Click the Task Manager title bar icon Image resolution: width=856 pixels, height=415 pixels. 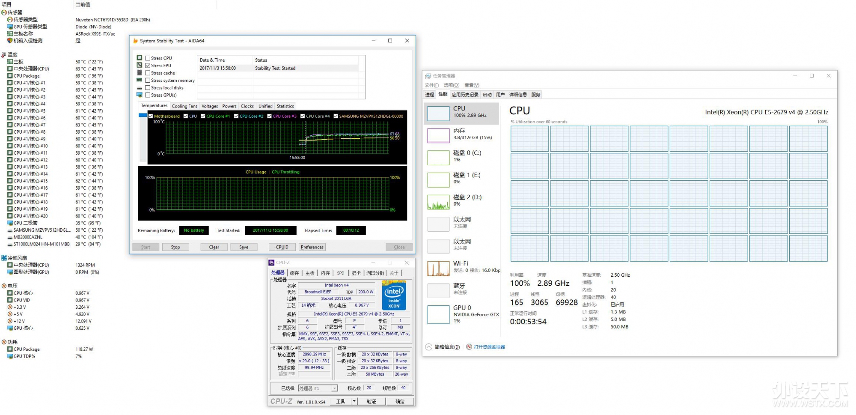point(428,76)
